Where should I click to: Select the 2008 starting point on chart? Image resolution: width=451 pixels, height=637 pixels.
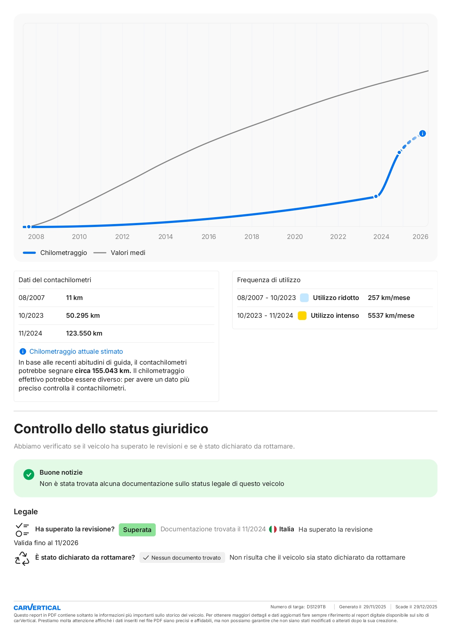click(29, 227)
